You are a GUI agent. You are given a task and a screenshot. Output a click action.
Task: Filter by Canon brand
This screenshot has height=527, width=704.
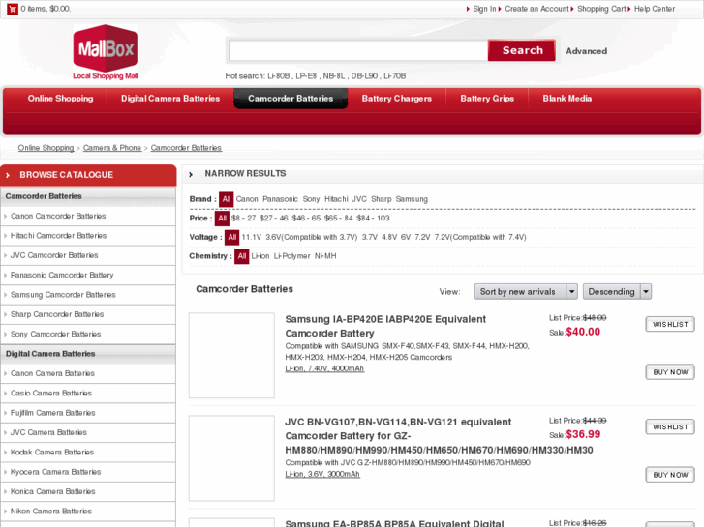247,199
